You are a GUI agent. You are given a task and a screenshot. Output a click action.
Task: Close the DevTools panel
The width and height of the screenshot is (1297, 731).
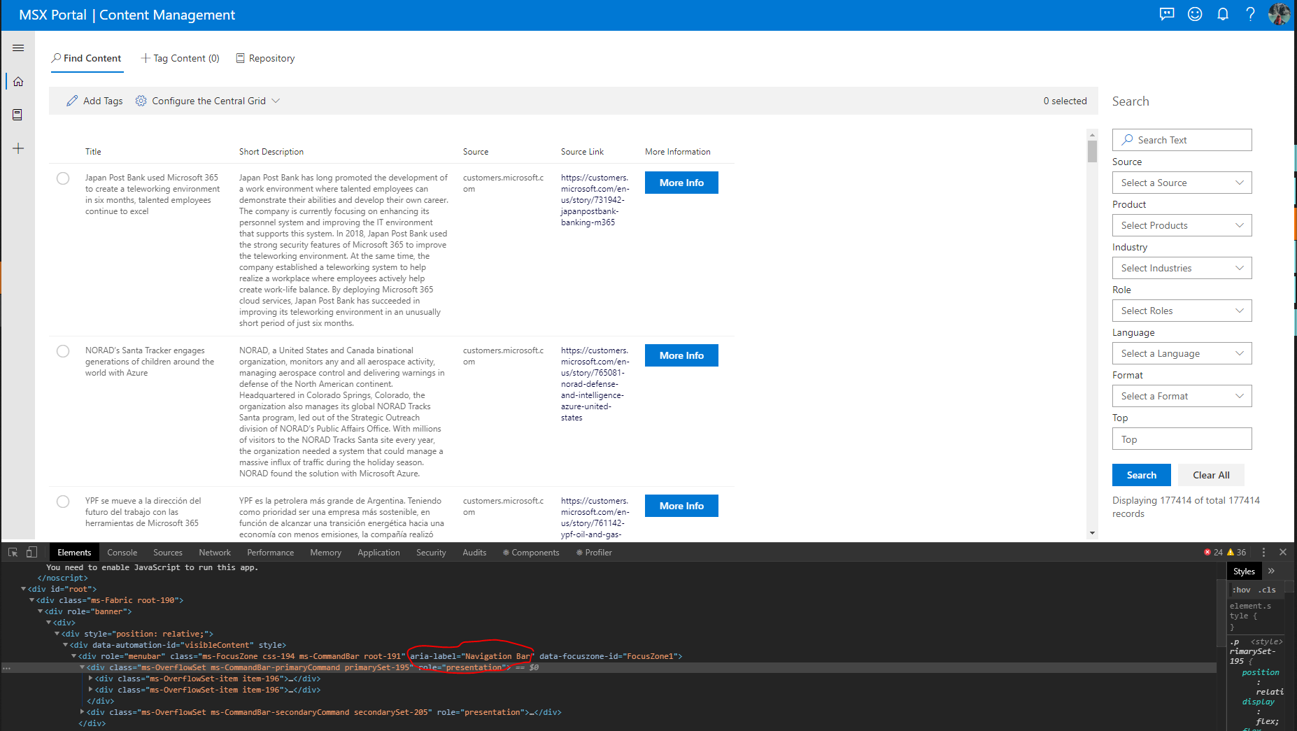click(x=1283, y=552)
